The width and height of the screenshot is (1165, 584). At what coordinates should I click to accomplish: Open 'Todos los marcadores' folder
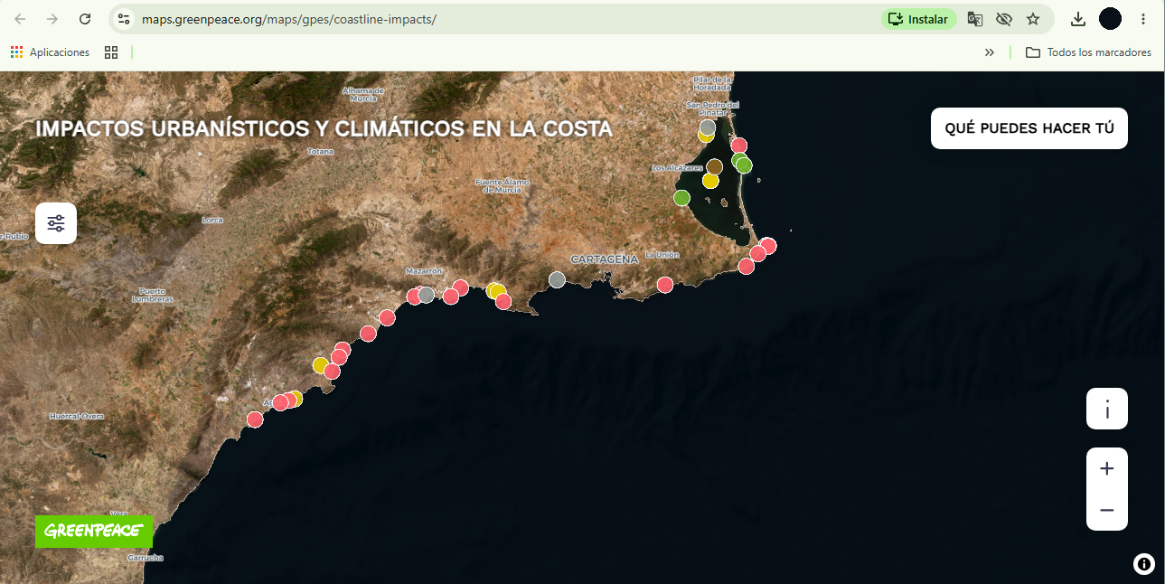pos(1088,52)
